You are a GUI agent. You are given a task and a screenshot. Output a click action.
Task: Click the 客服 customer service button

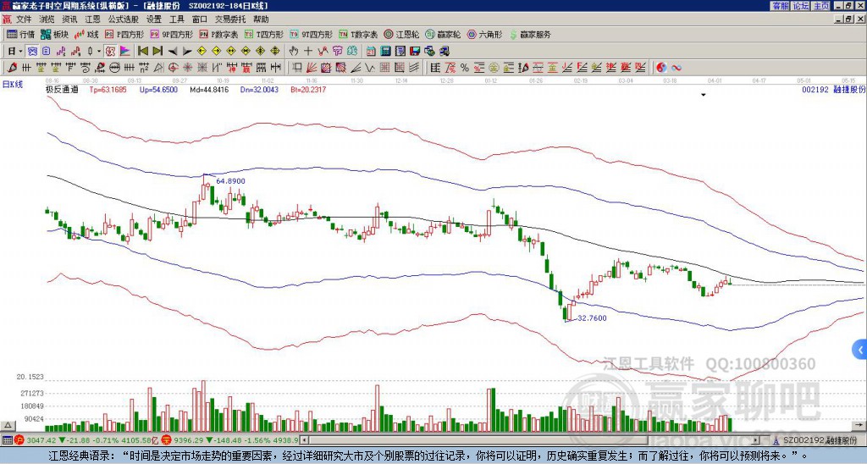coord(780,5)
